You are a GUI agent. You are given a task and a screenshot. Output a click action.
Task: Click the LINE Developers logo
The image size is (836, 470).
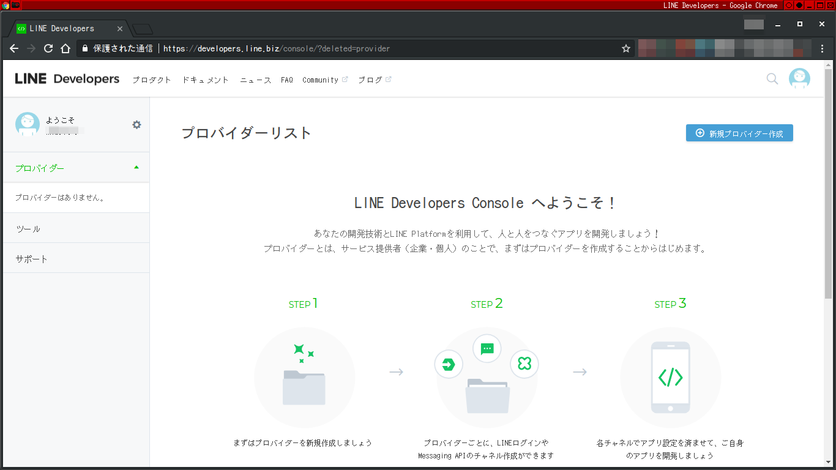pos(66,78)
